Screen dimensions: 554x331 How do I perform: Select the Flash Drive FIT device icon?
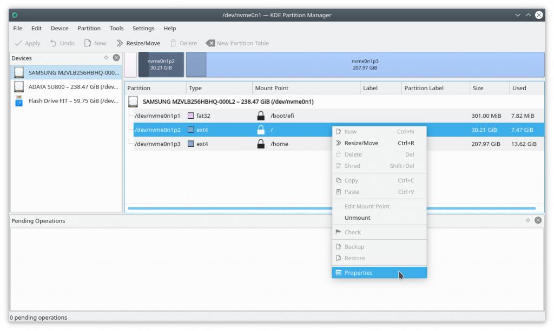19,100
